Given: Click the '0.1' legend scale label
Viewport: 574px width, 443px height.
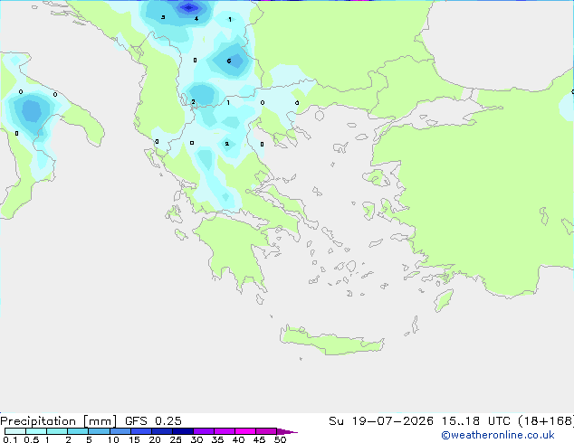Looking at the screenshot, I should [x=10, y=439].
